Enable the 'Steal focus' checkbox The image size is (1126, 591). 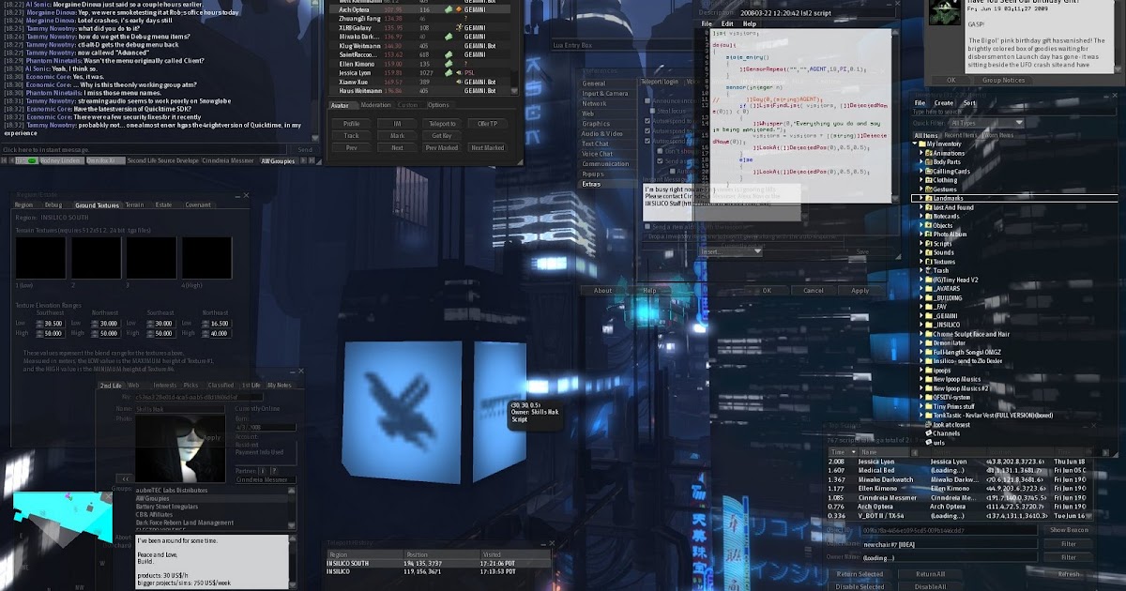pos(652,111)
